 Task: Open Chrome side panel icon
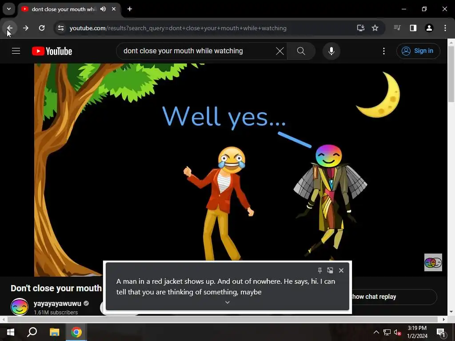[x=413, y=28]
